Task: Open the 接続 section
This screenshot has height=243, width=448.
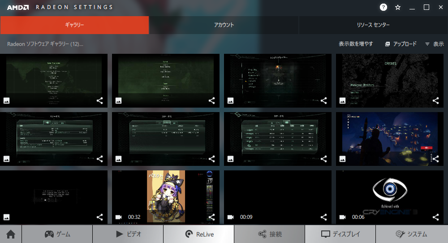Action: [270, 234]
